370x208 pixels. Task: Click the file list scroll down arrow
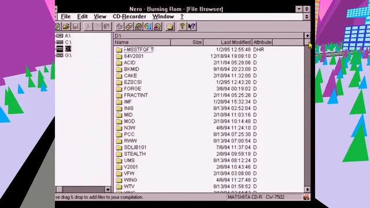pyautogui.click(x=307, y=189)
